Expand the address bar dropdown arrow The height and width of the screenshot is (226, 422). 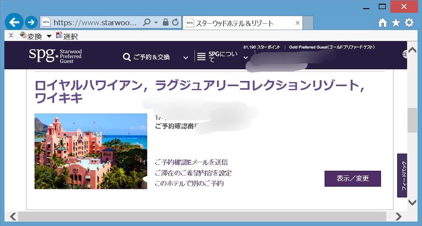156,23
